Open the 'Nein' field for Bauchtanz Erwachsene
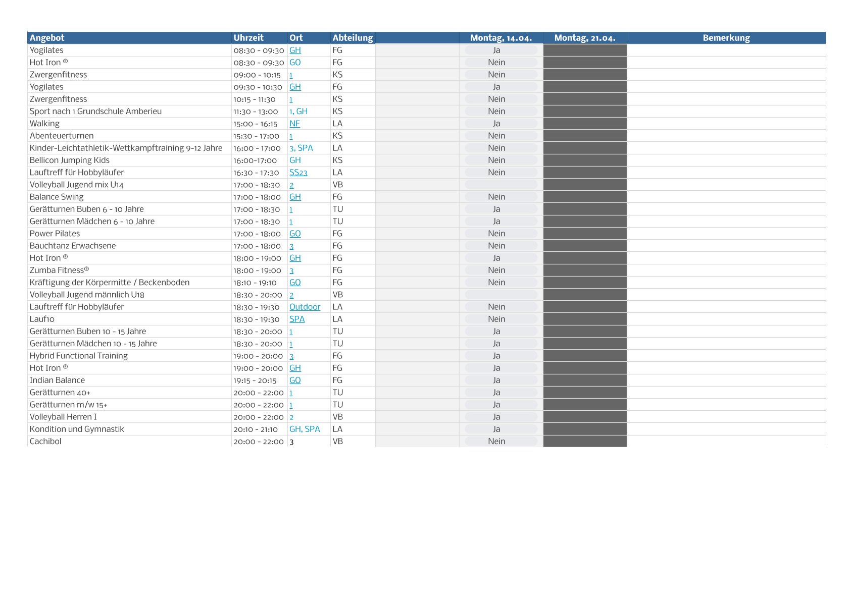 (x=501, y=246)
